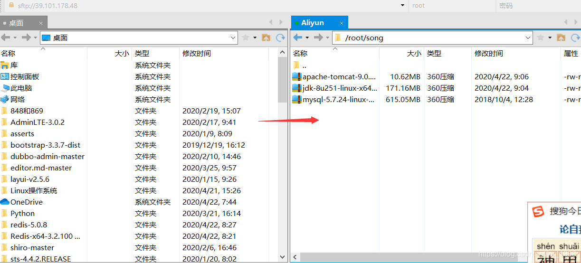Select the jdk-8u251-linux-x64 archive file
Viewport: 581px width, 263px height.
point(340,88)
